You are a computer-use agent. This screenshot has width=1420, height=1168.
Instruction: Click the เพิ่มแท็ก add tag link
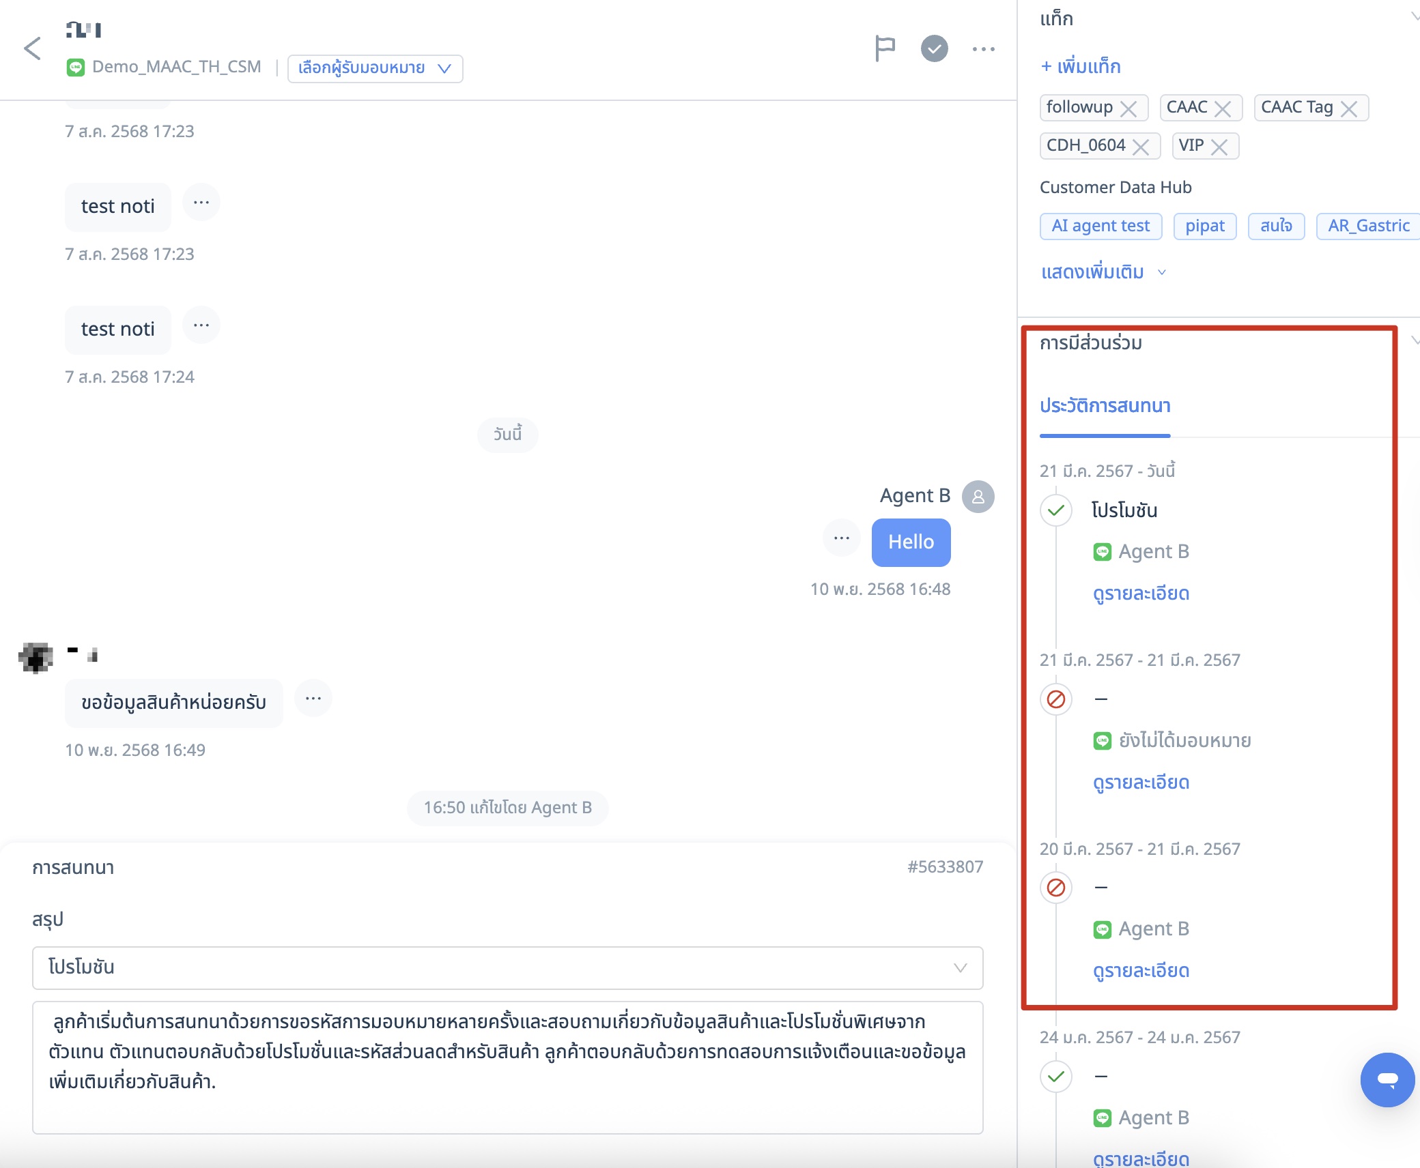(x=1080, y=66)
